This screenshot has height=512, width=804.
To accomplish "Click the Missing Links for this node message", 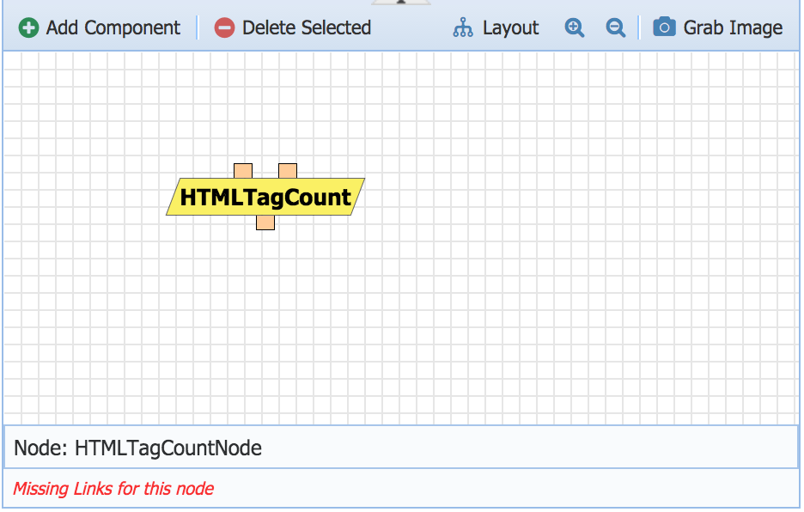I will [x=113, y=489].
